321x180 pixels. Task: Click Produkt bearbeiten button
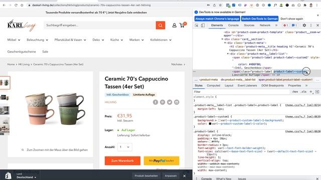coord(146,175)
